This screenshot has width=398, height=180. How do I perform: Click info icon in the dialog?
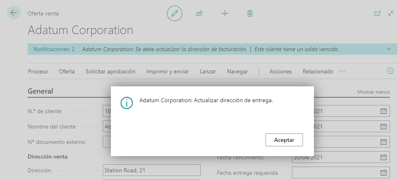tap(126, 103)
